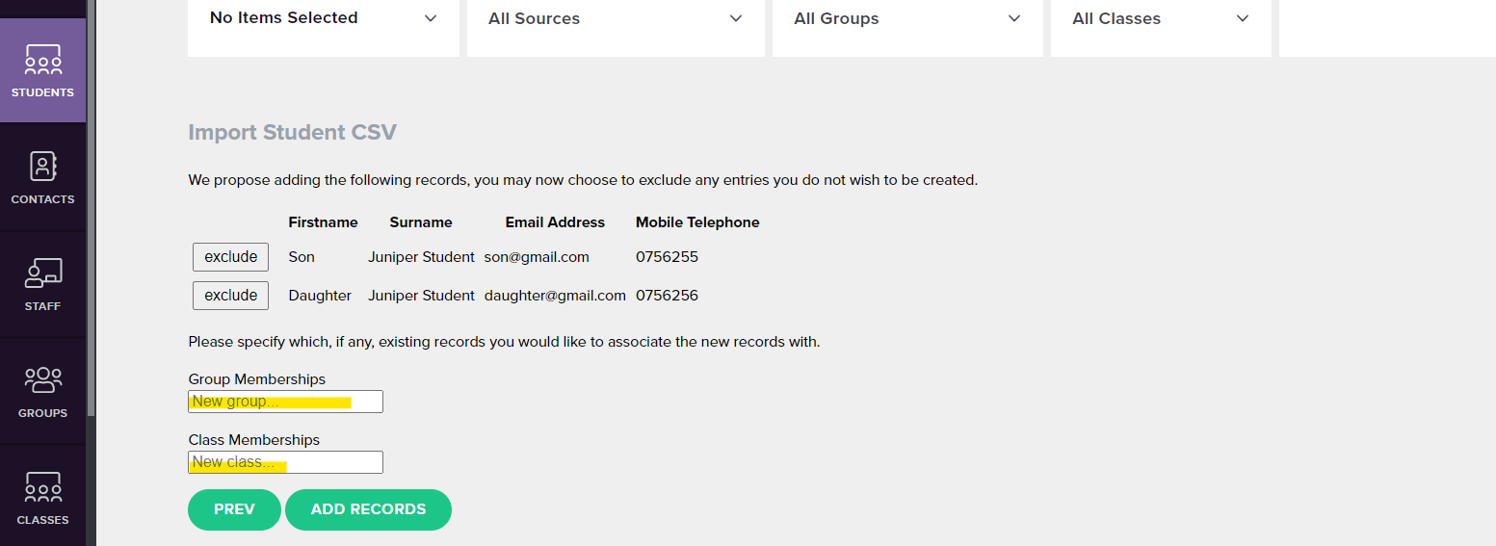This screenshot has width=1496, height=546.
Task: Open the Groups people icon
Action: pyautogui.click(x=42, y=380)
